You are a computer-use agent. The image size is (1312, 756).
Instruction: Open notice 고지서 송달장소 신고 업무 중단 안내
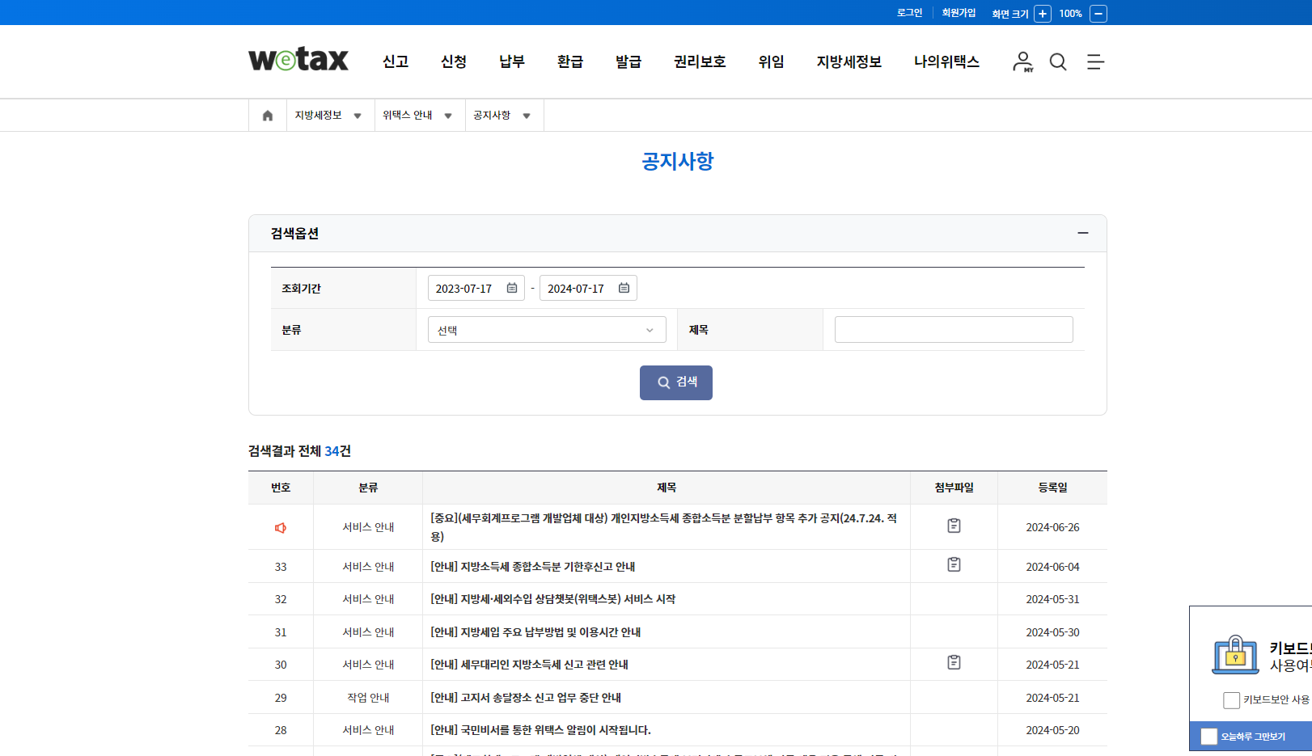click(526, 698)
